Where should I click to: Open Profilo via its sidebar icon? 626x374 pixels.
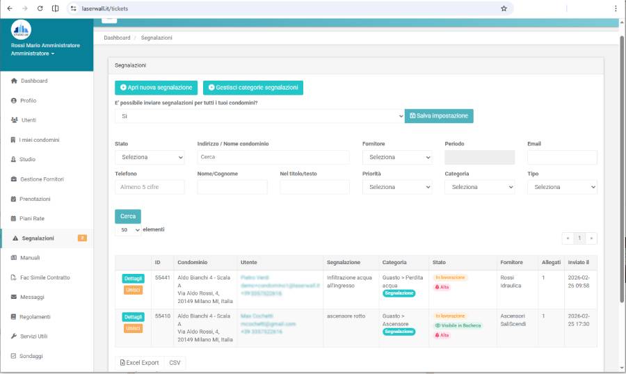[x=14, y=101]
